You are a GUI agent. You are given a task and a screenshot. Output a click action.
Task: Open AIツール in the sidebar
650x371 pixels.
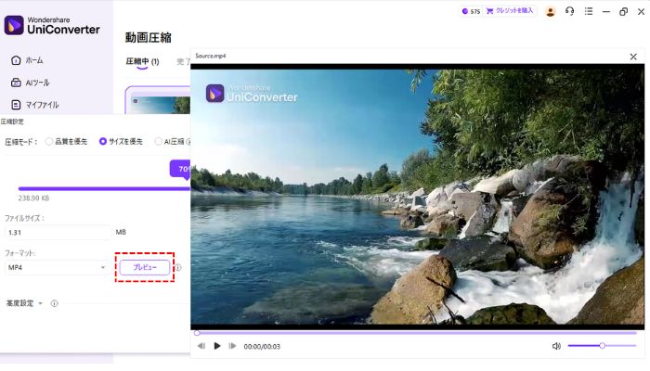pos(36,83)
